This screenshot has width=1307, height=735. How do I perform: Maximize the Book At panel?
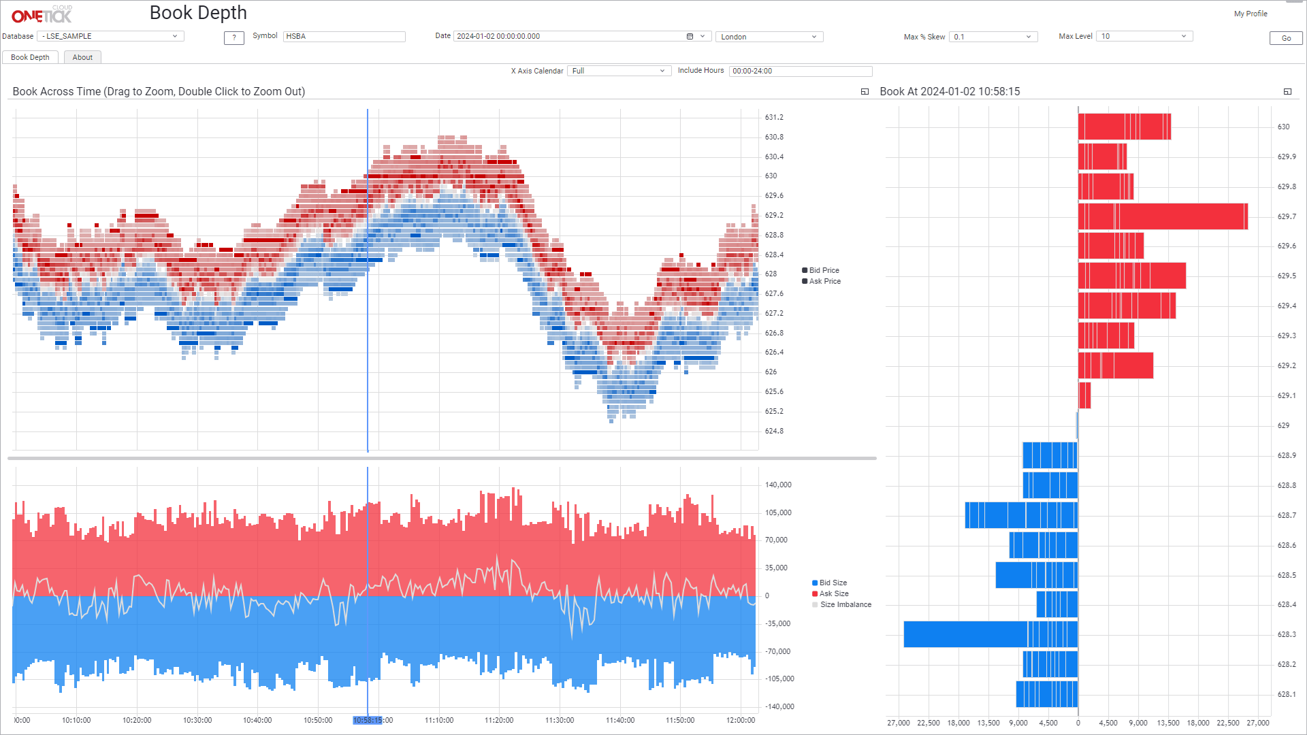point(1287,92)
